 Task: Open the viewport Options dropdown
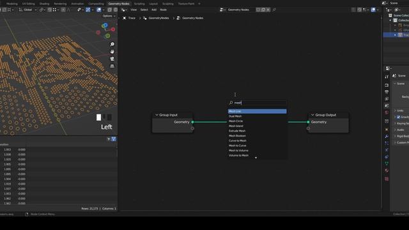click(x=109, y=16)
